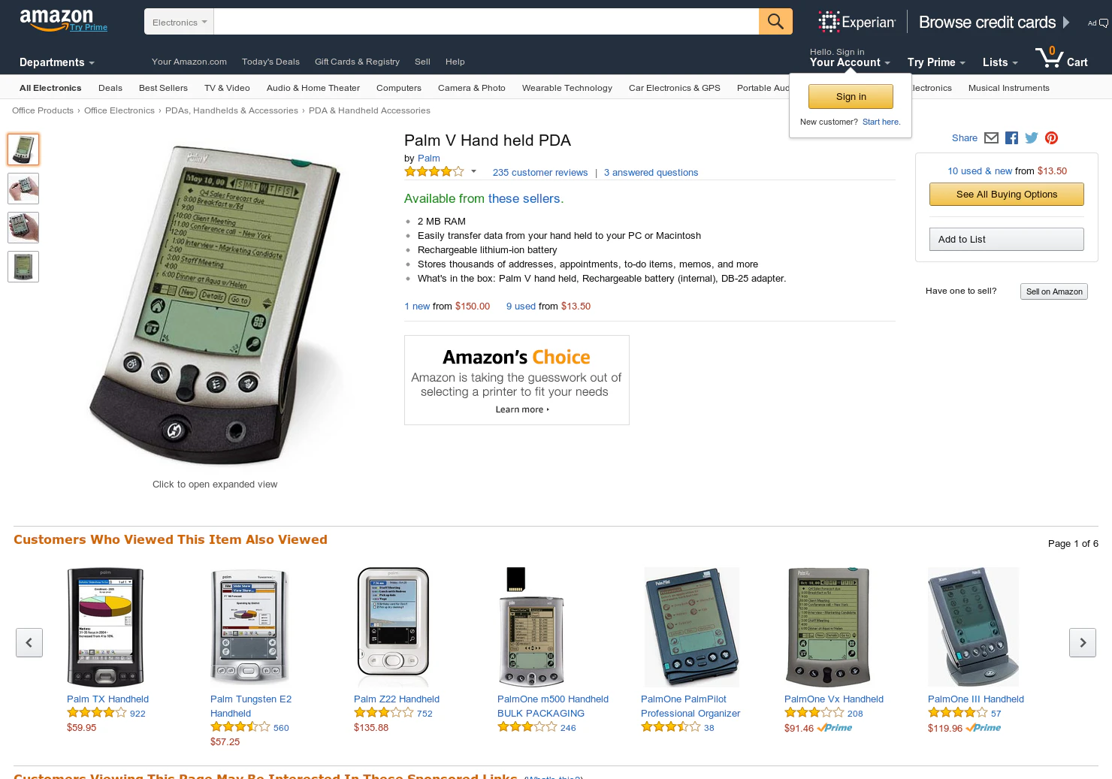Screen dimensions: 1112x779
Task: Click the yellow Sign in button
Action: pos(851,96)
